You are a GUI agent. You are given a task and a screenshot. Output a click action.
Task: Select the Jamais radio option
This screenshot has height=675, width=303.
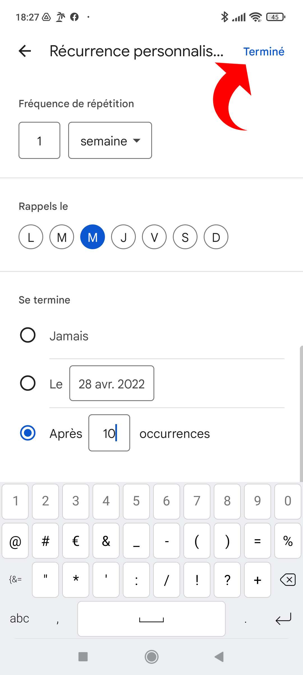coord(28,335)
